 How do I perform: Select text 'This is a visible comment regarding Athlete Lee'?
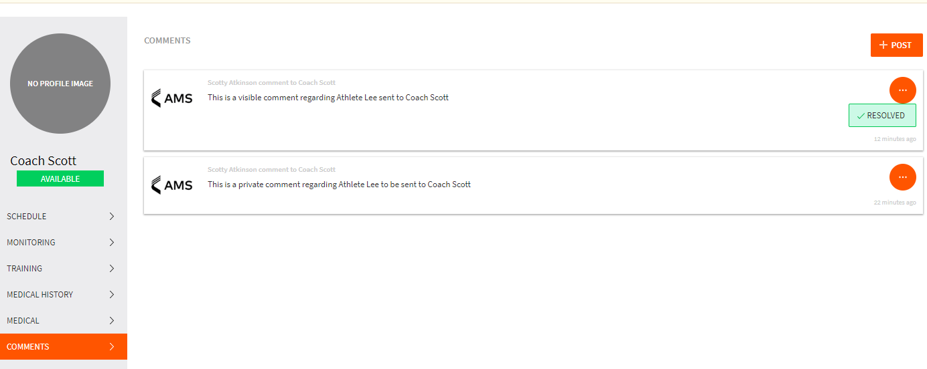click(x=285, y=98)
